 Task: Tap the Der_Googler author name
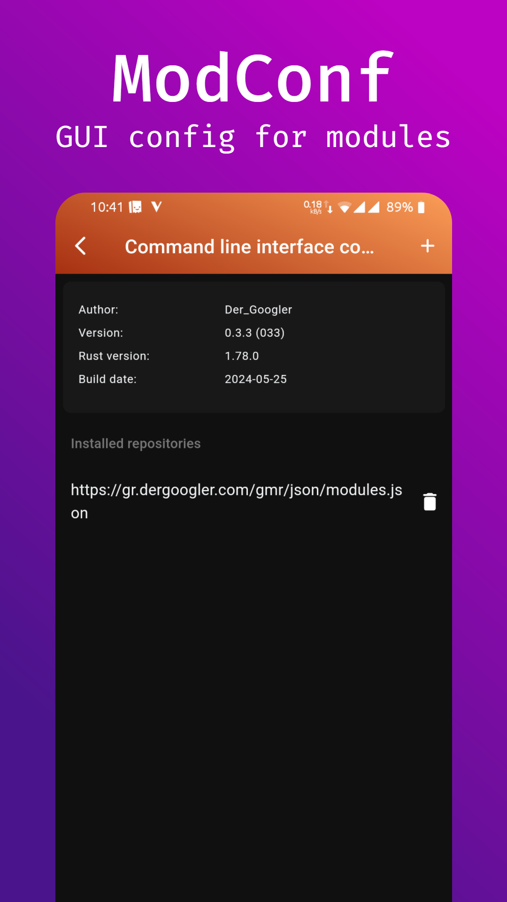(258, 310)
